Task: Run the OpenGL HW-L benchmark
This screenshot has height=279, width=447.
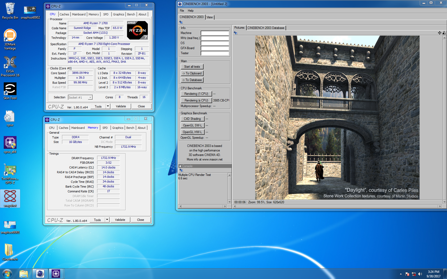Action: tap(192, 132)
